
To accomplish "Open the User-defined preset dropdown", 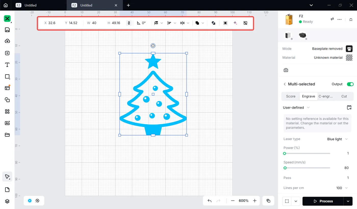I will [296, 108].
